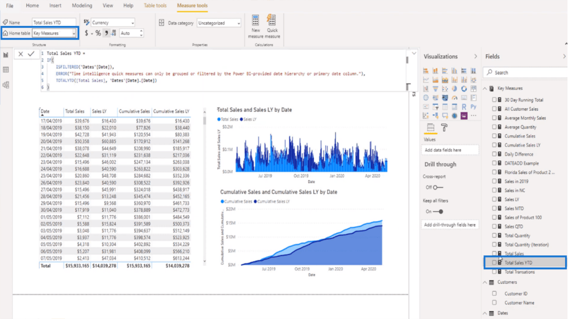Select the R script visual

[x=464, y=107]
